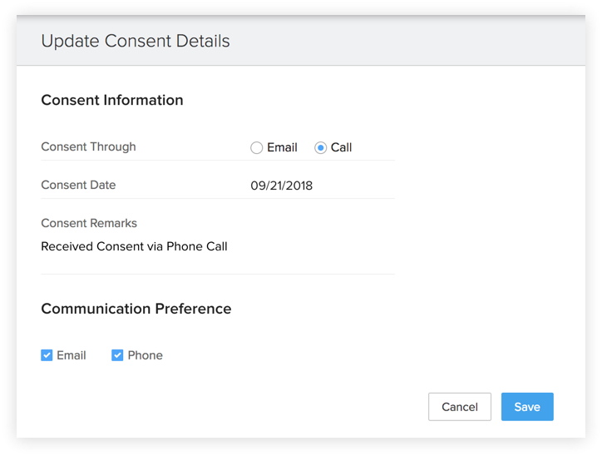Image resolution: width=602 pixels, height=456 pixels.
Task: Click the 'Consent Information' section heading
Action: pos(112,100)
